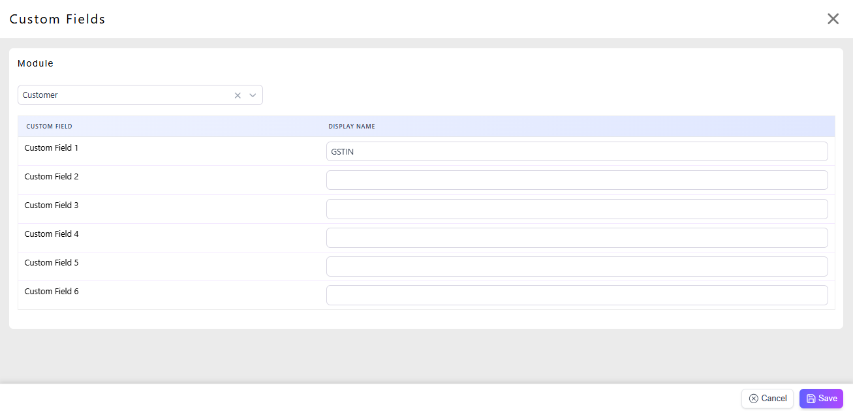Focus the Custom Field 5 display name input
The width and height of the screenshot is (853, 411).
point(576,266)
